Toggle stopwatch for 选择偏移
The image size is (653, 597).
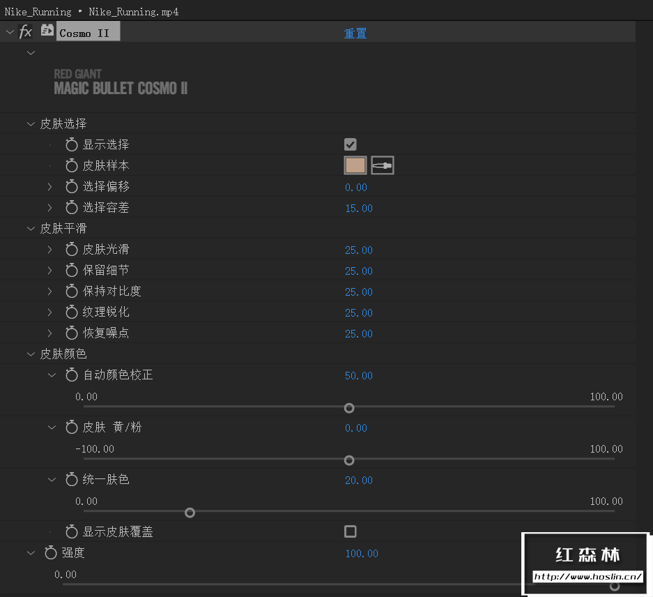[x=72, y=186]
